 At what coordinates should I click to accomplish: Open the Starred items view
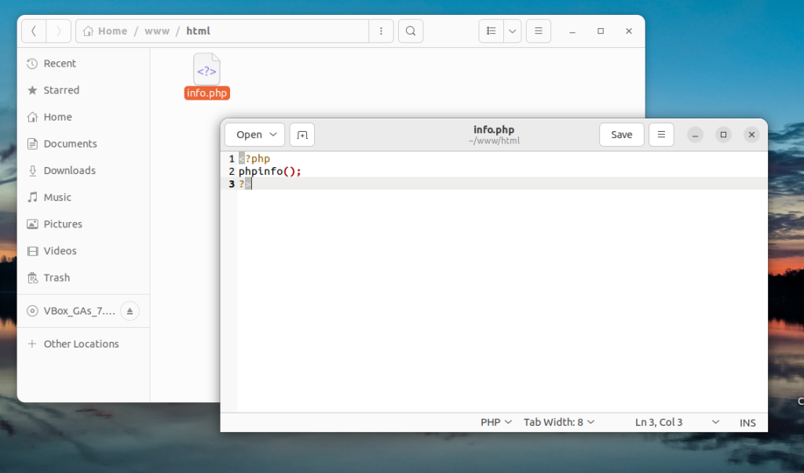click(x=59, y=90)
